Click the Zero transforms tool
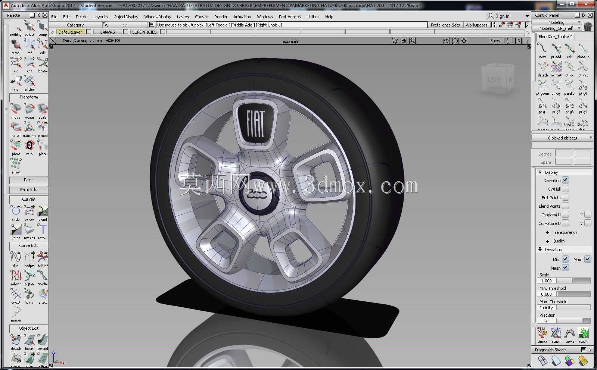The width and height of the screenshot is (597, 370). pyautogui.click(x=29, y=147)
